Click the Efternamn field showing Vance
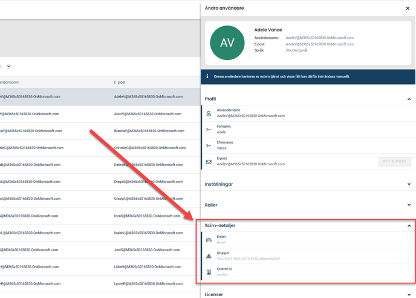Viewport: 416px width, 298px height. 308,145
